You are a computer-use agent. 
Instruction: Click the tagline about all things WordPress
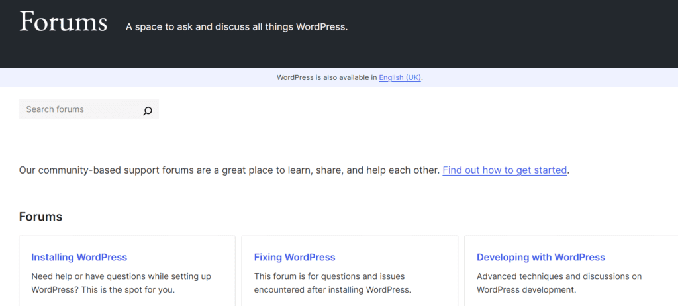tap(236, 27)
